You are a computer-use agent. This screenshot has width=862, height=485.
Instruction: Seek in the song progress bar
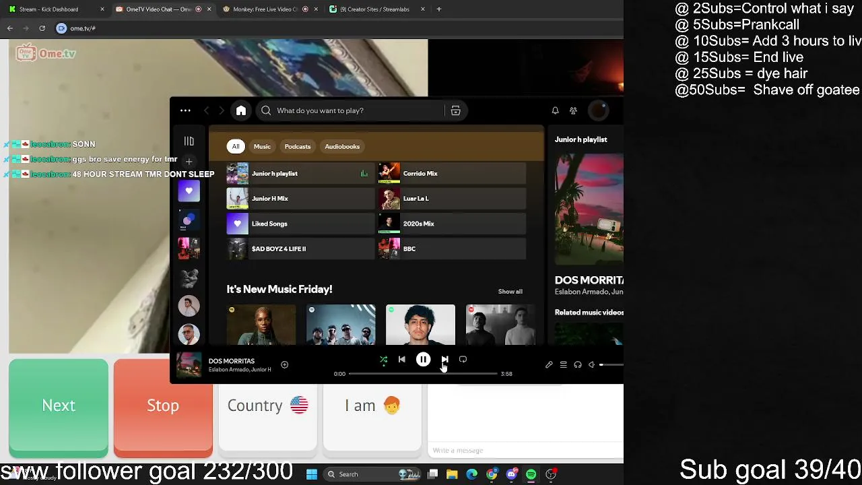point(423,373)
